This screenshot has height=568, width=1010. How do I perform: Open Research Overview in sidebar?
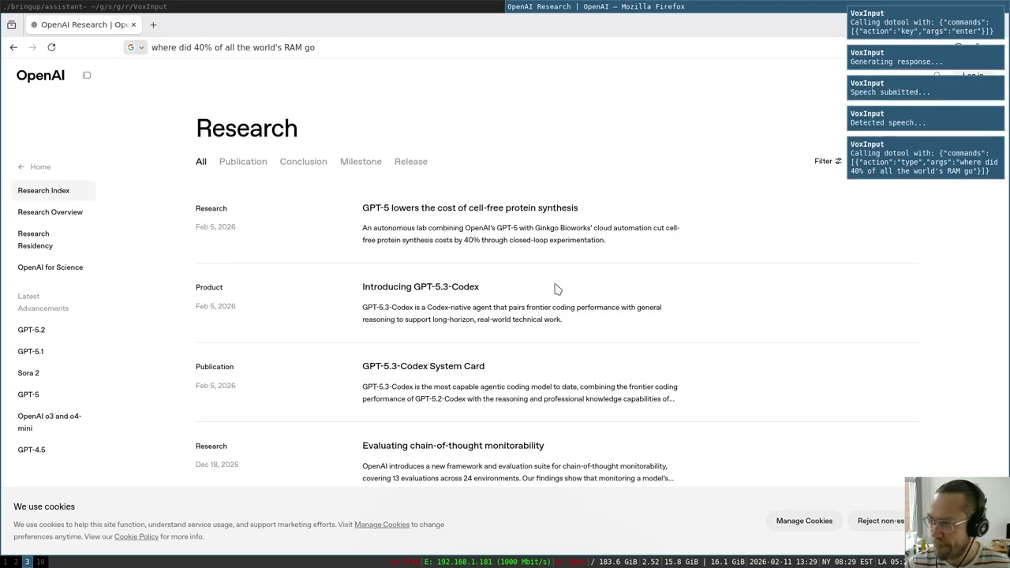coord(50,212)
